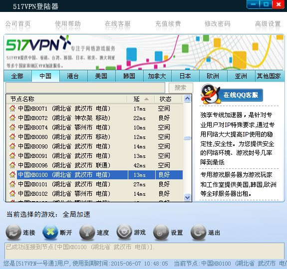This screenshot has width=287, height=269.
Task: Click the node list scrollbar thumb
Action: [x=188, y=138]
